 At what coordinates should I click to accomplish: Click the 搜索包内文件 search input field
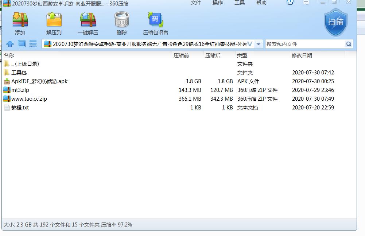[304, 44]
